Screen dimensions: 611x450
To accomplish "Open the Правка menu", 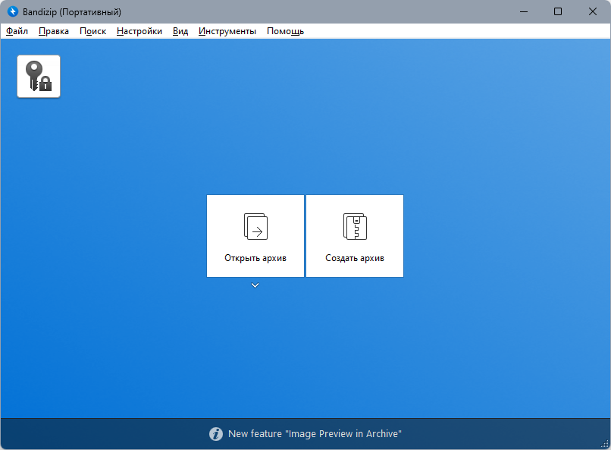I will click(54, 31).
